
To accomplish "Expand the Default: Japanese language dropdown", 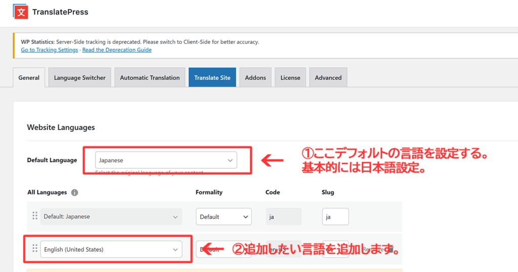I will (111, 216).
